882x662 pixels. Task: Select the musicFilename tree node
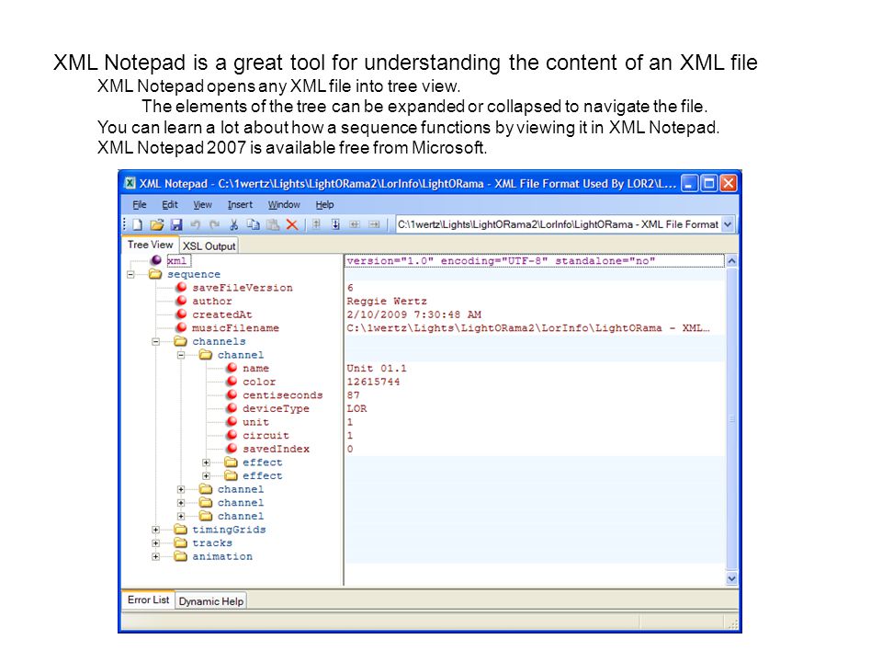click(x=236, y=328)
